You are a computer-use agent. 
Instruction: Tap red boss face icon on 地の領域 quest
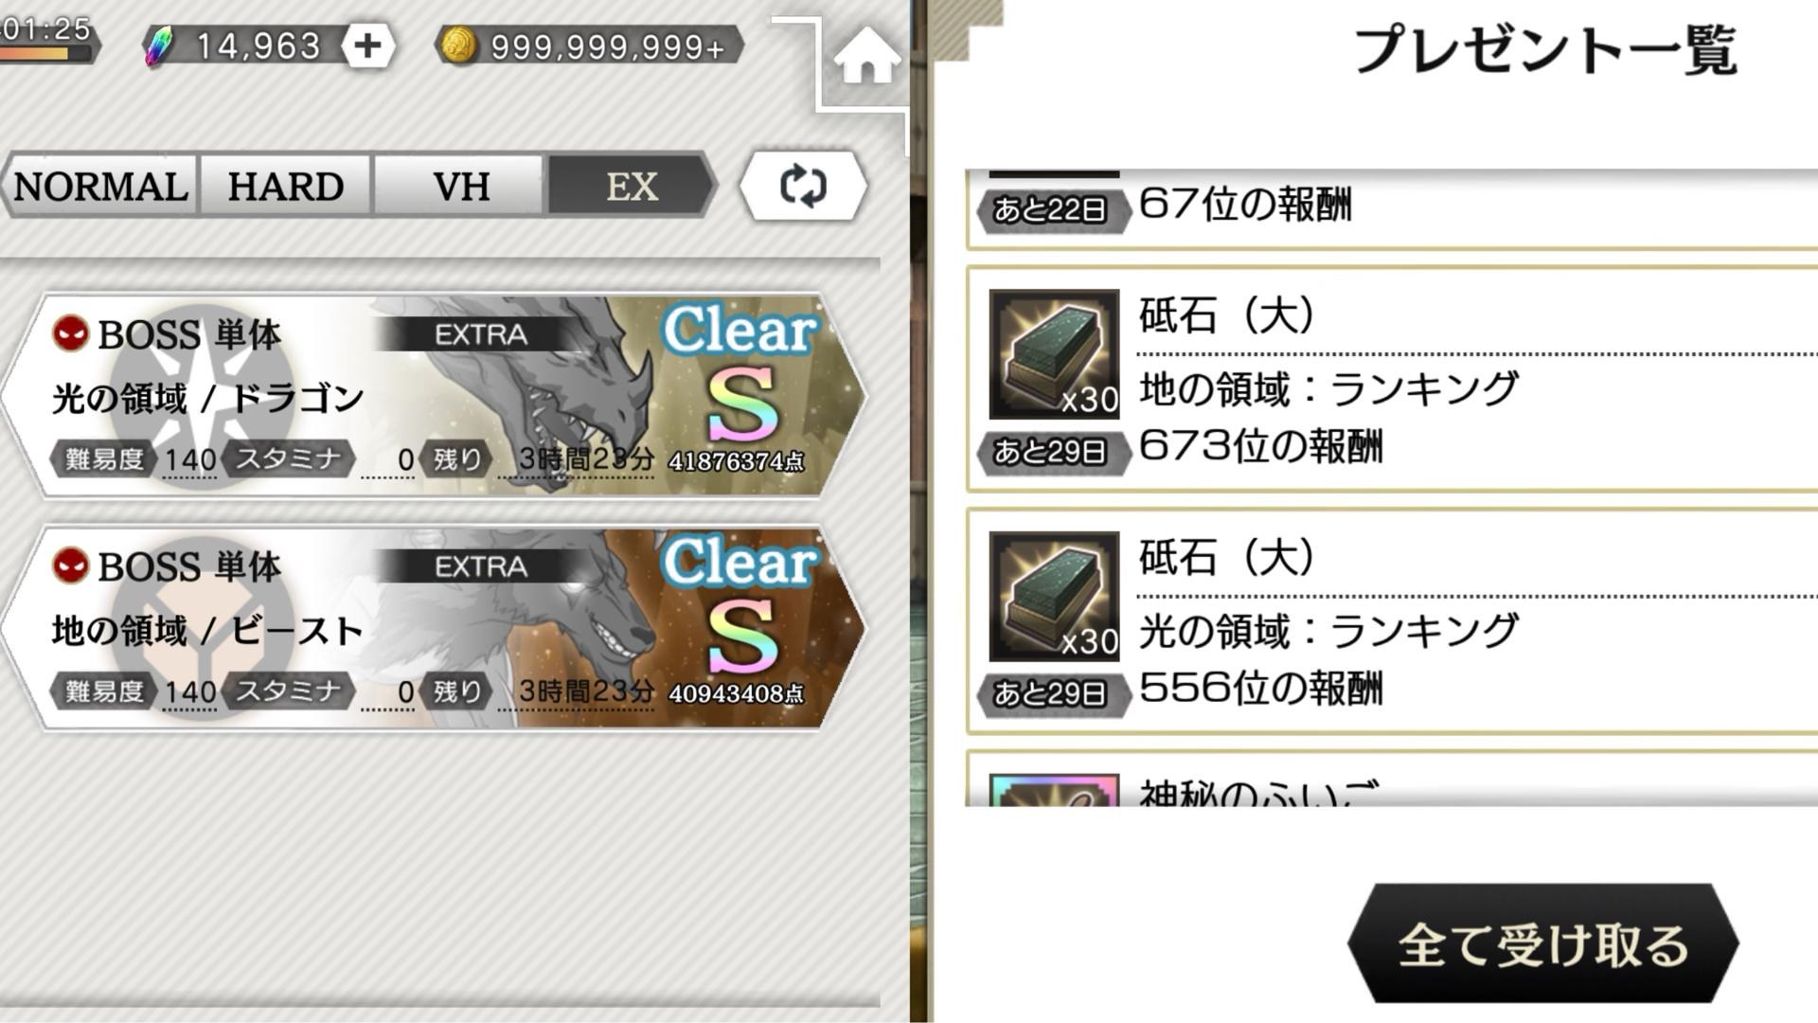[x=70, y=565]
